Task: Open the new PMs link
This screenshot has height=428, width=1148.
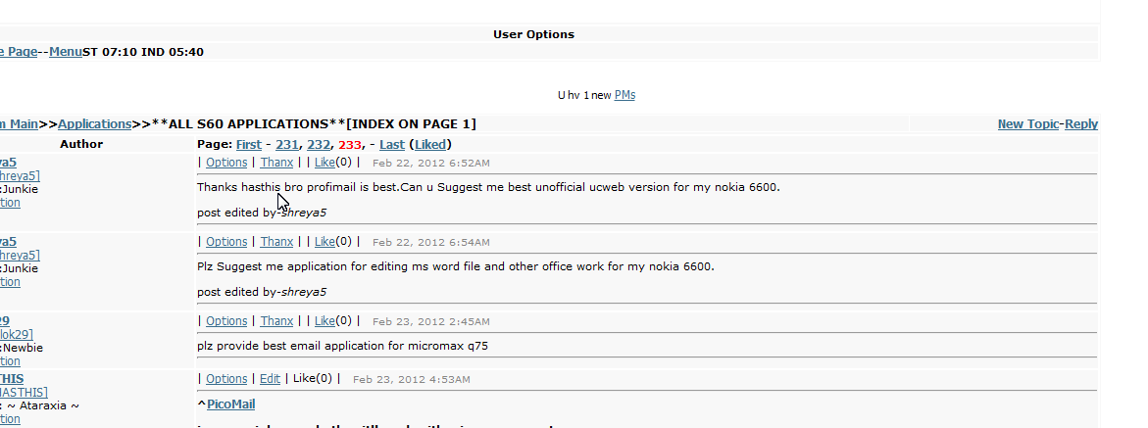Action: coord(624,95)
